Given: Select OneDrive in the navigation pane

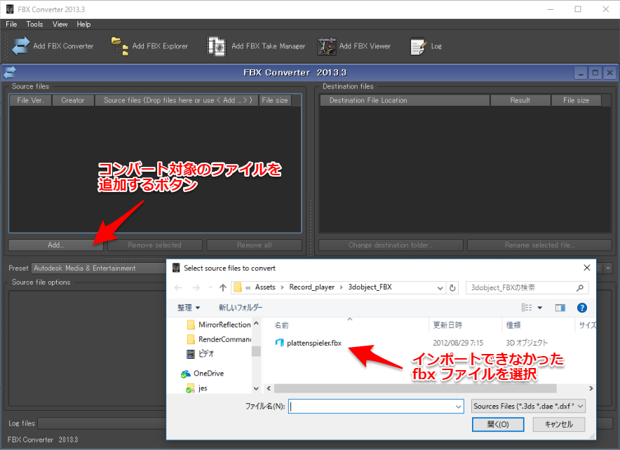Looking at the screenshot, I should 203,374.
